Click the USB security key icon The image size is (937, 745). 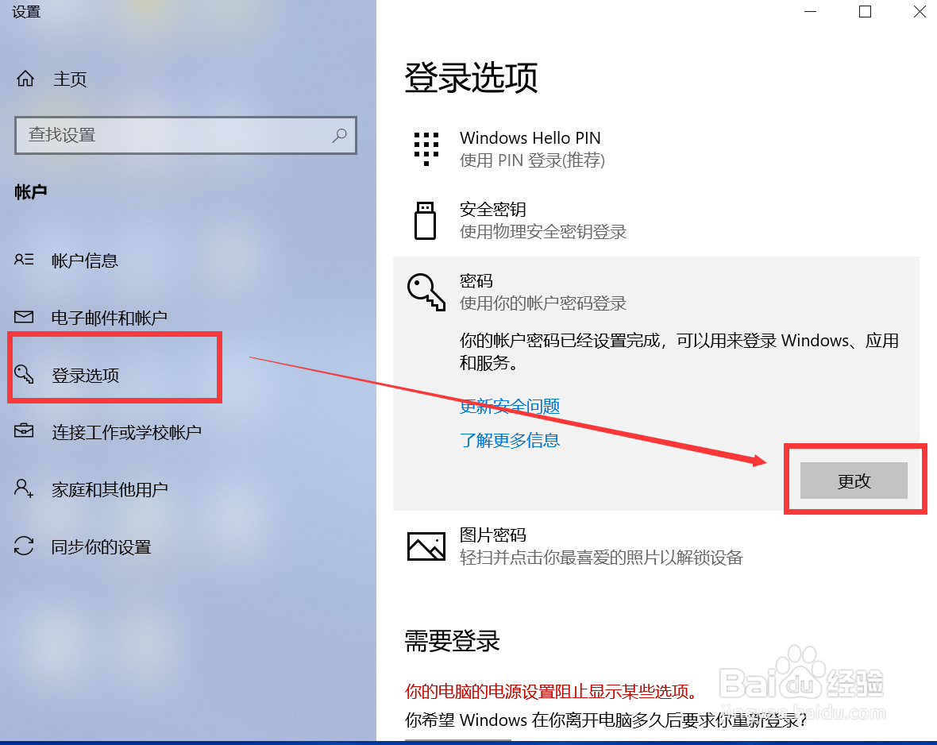[x=425, y=221]
